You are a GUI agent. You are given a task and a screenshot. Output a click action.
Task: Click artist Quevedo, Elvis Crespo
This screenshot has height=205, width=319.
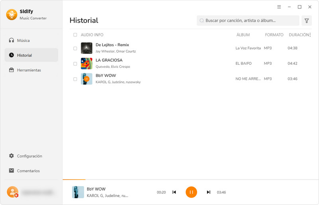(x=113, y=67)
